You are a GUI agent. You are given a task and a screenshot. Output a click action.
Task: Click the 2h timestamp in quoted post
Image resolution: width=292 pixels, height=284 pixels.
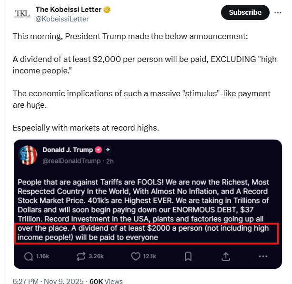click(x=109, y=161)
